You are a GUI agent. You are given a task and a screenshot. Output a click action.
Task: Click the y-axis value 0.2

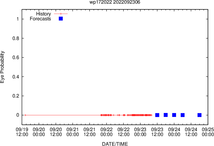coord(16,96)
